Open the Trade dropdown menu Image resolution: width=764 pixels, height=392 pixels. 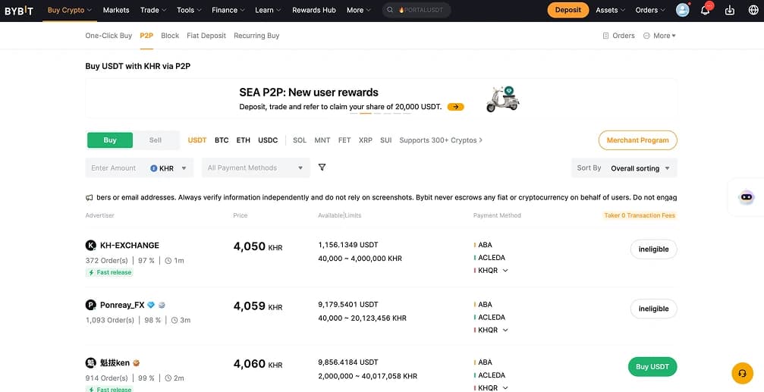point(153,10)
